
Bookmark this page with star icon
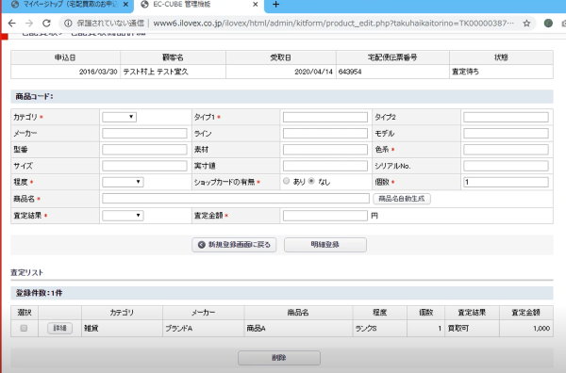[x=526, y=24]
